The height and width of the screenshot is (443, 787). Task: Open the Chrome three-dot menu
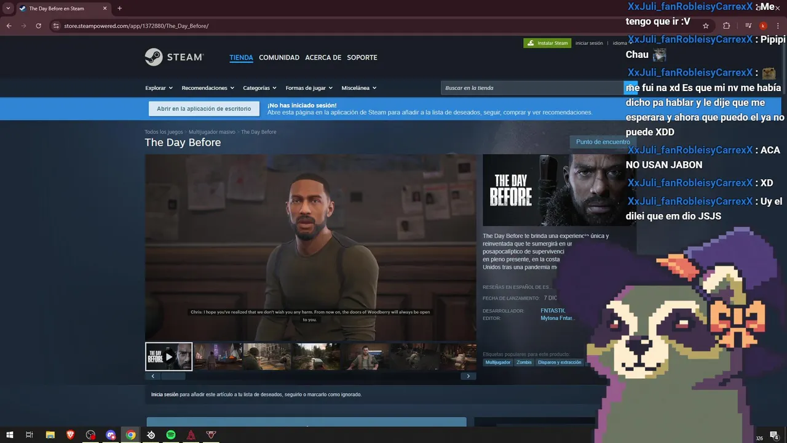(778, 26)
